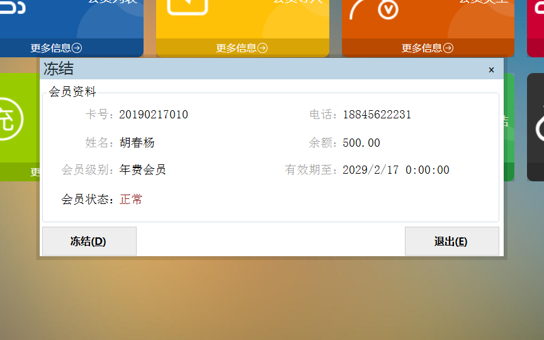
Task: Open 更多信息 on the blue tile
Action: (x=56, y=48)
